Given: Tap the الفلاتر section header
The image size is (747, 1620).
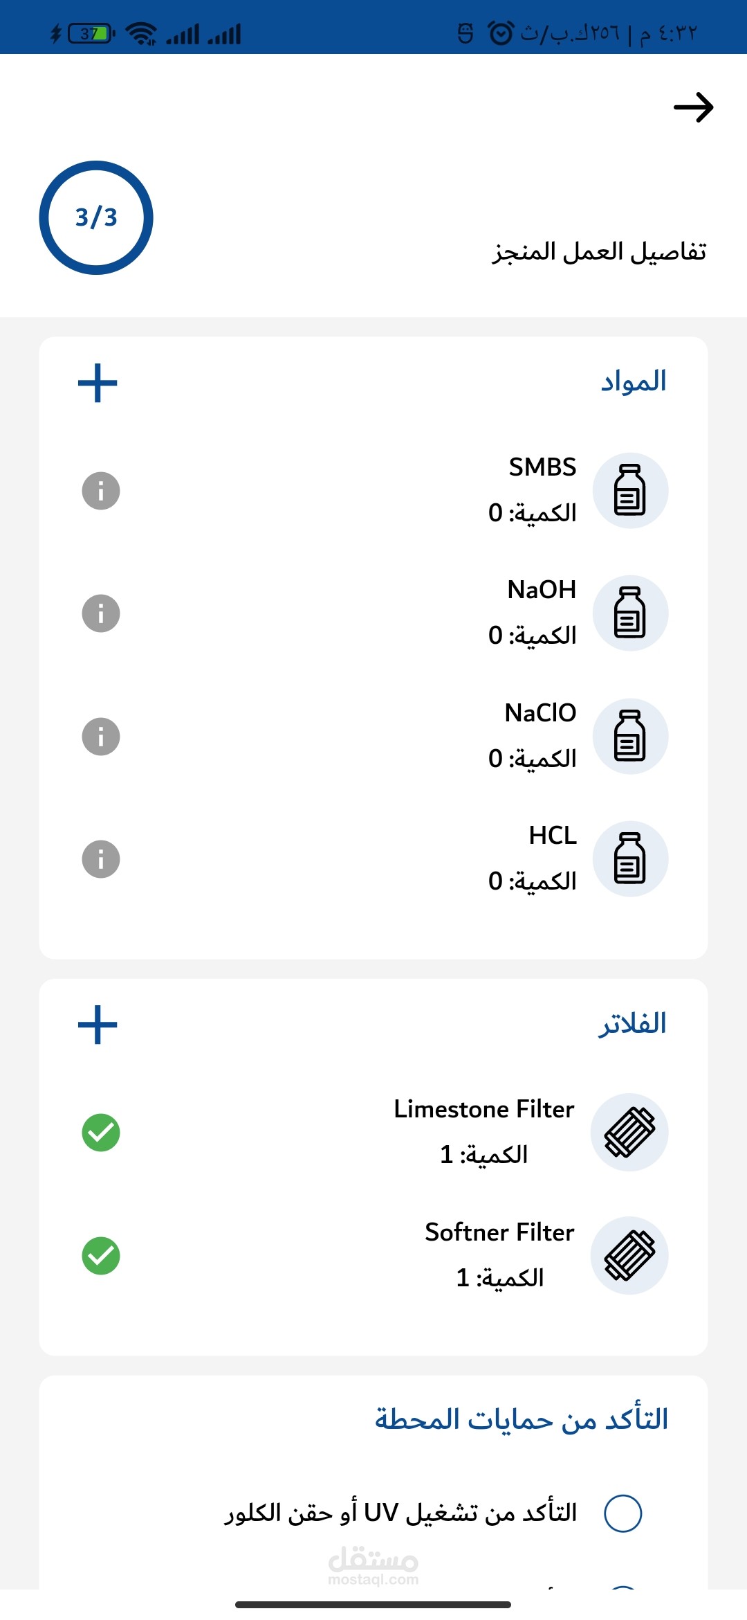Looking at the screenshot, I should pyautogui.click(x=632, y=1024).
